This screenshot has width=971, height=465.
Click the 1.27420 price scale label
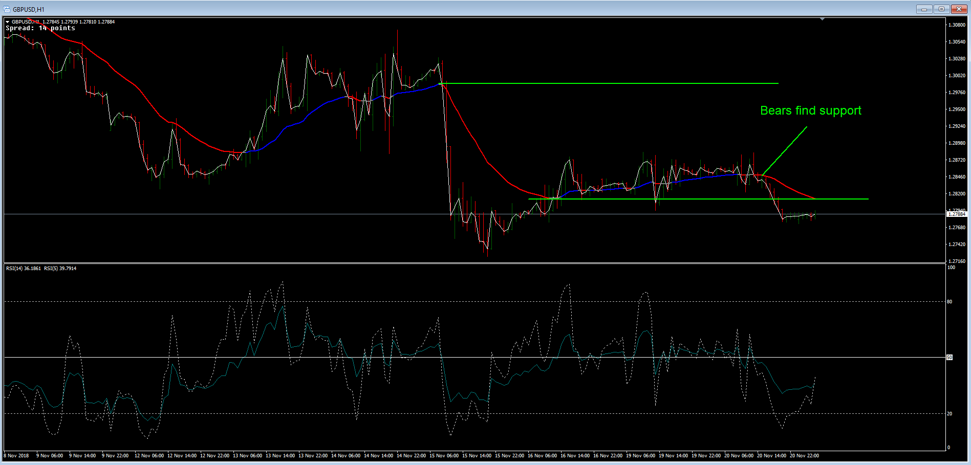pos(957,244)
